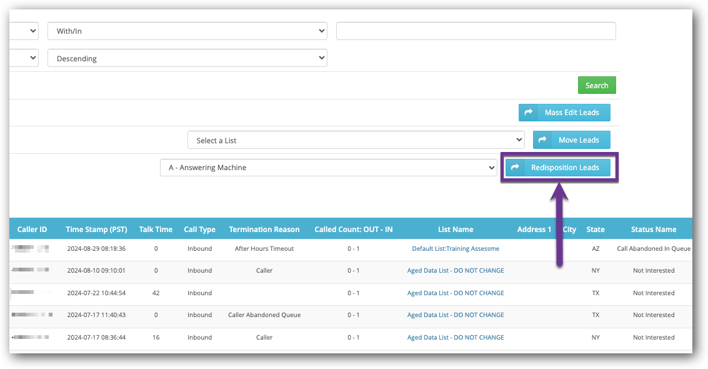Open the Select a List dropdown

(356, 140)
